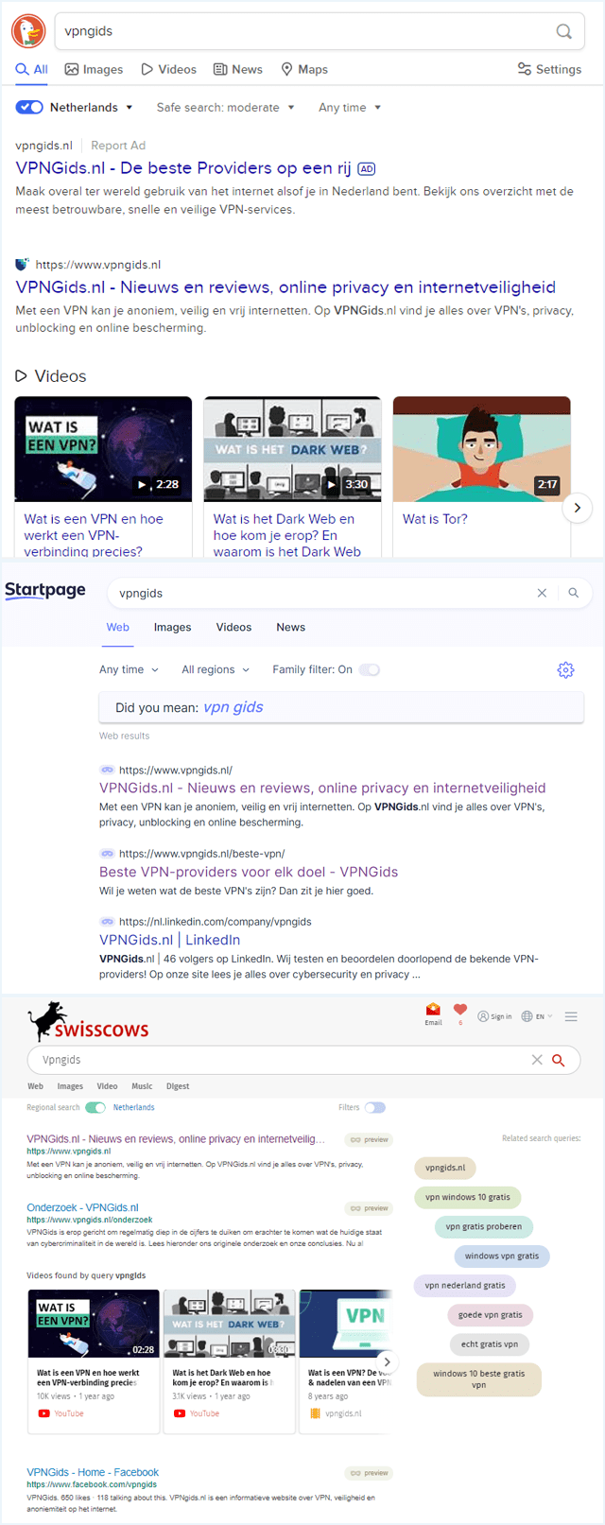Image resolution: width=605 pixels, height=1525 pixels.
Task: Click the Swisscows Sign in button
Action: 494,1016
